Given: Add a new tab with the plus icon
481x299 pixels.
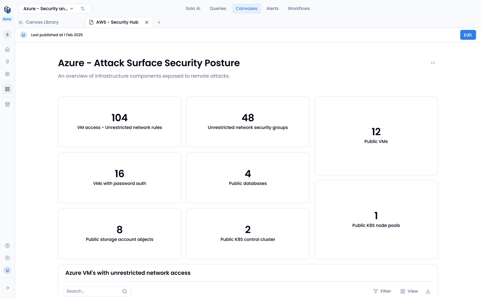Looking at the screenshot, I should coord(159,23).
